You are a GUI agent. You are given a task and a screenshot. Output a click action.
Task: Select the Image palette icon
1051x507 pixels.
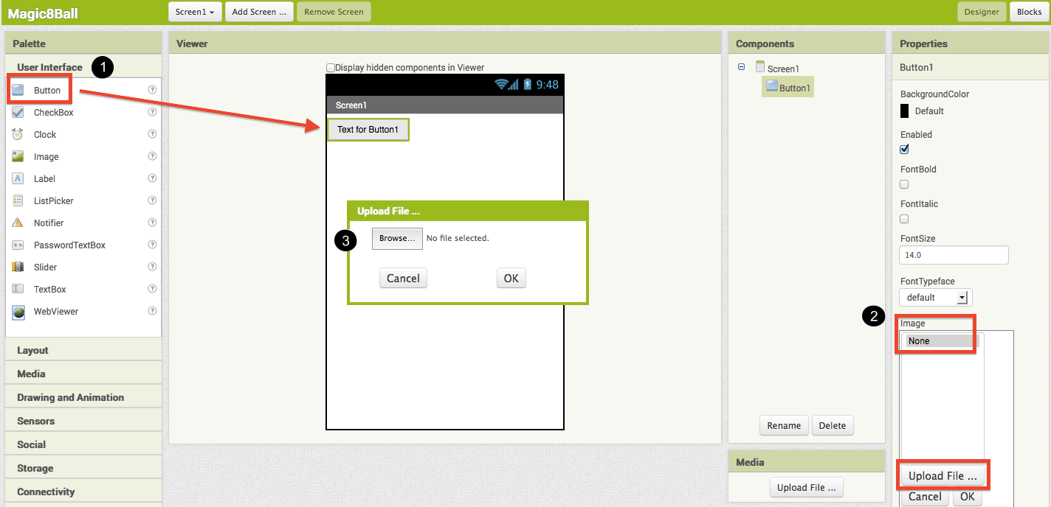point(18,156)
